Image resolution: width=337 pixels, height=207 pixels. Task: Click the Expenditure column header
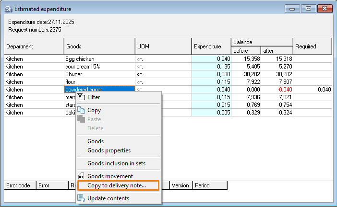(211, 46)
